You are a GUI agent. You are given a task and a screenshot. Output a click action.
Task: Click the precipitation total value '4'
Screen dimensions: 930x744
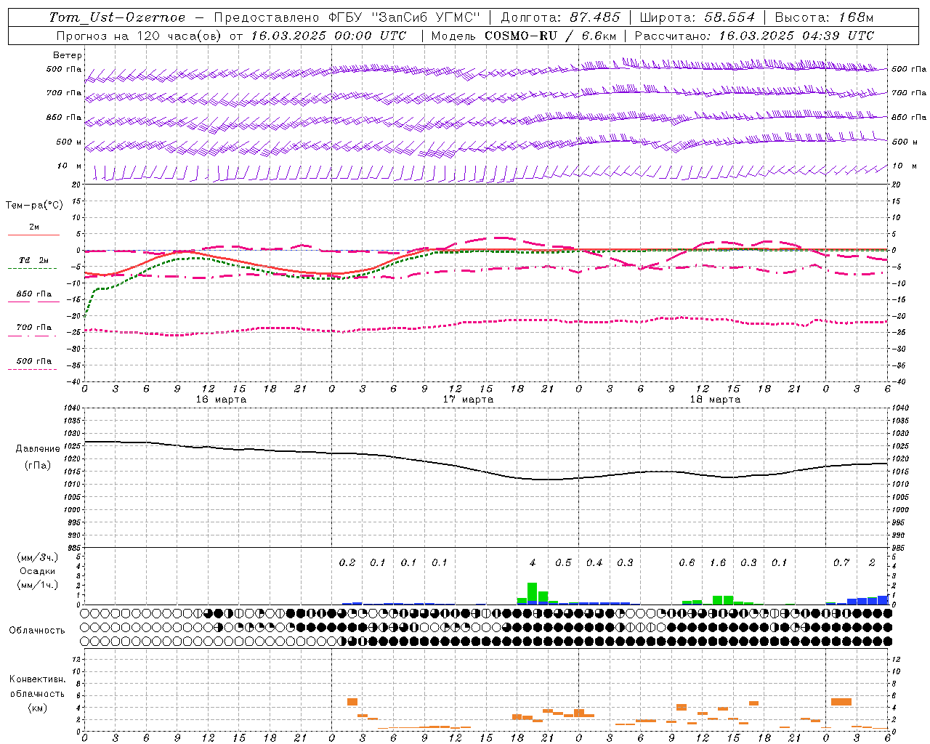[x=533, y=563]
